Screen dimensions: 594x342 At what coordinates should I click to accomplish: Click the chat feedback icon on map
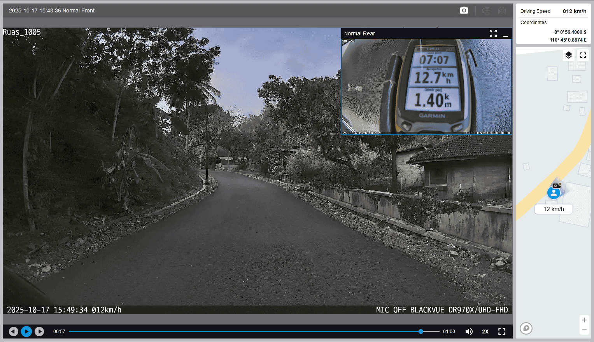(x=526, y=328)
